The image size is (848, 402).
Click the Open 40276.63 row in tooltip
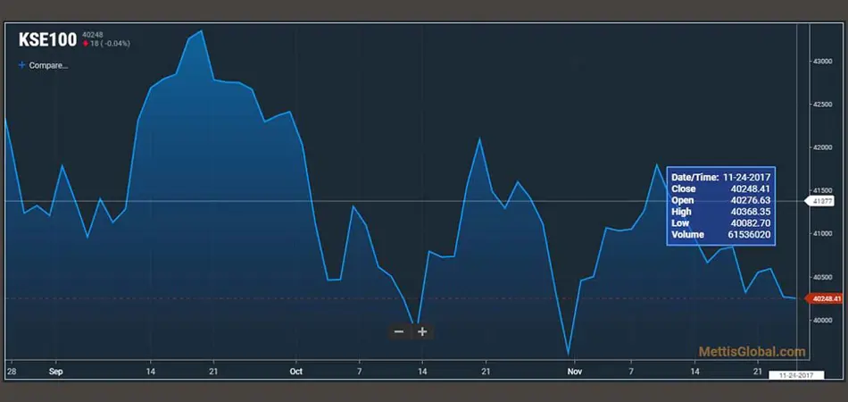(721, 200)
